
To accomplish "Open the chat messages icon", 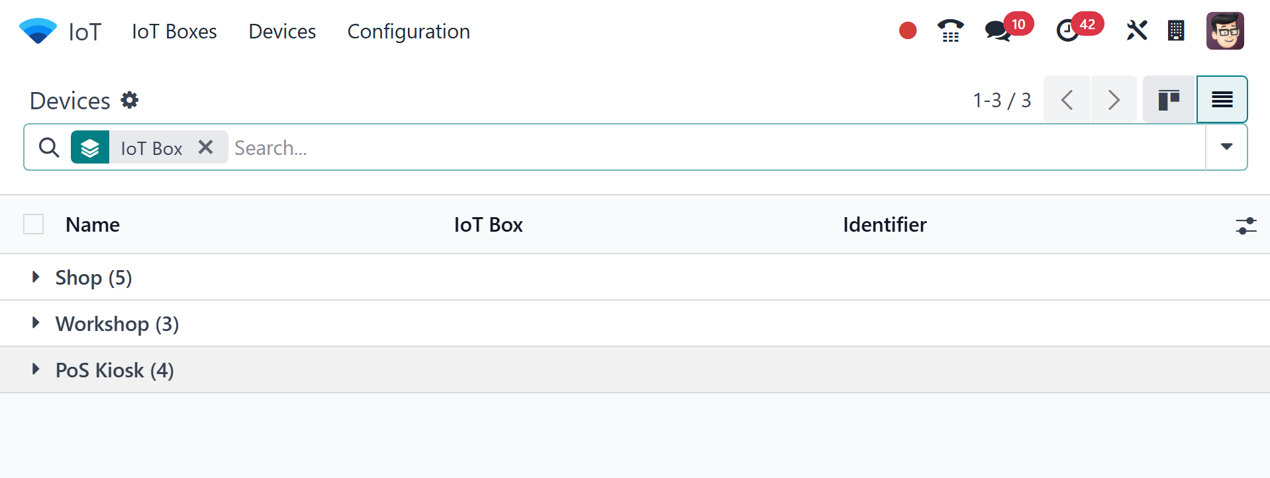I will pyautogui.click(x=997, y=31).
